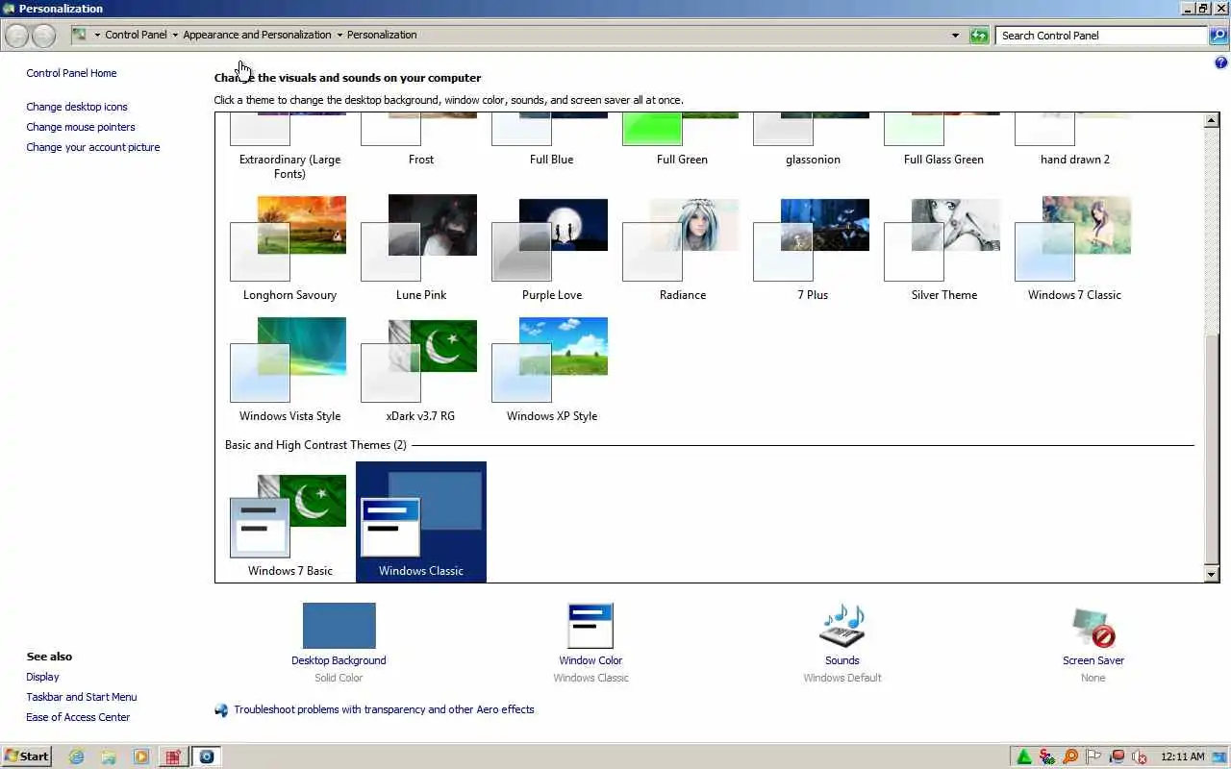
Task: Select the Full Blue theme
Action: coord(552,141)
